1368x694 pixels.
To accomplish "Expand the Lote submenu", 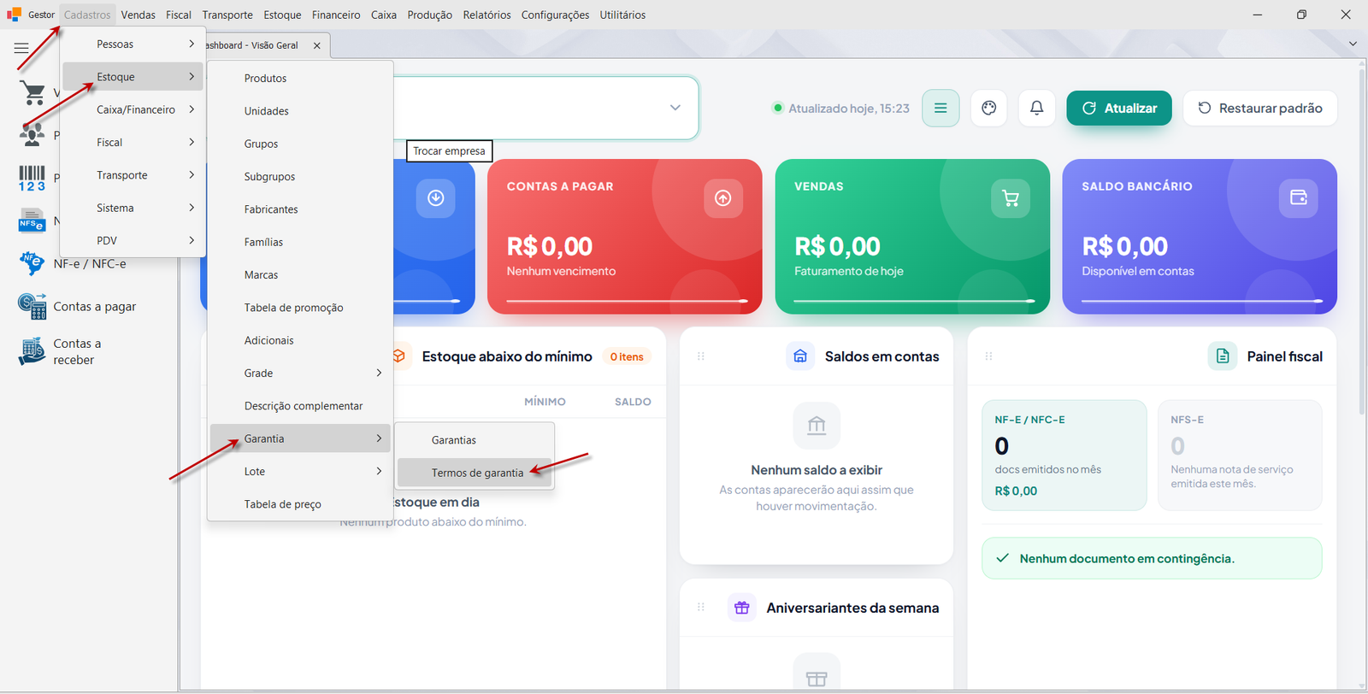I will click(x=300, y=472).
